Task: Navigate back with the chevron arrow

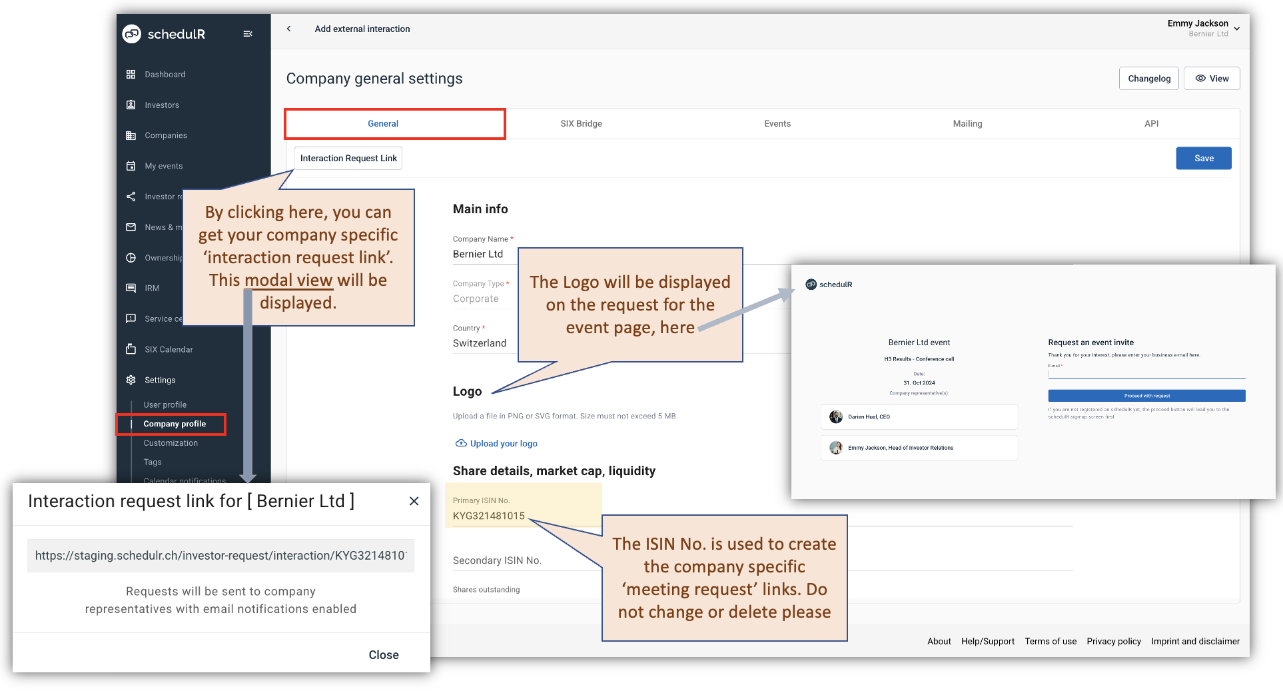Action: point(289,29)
